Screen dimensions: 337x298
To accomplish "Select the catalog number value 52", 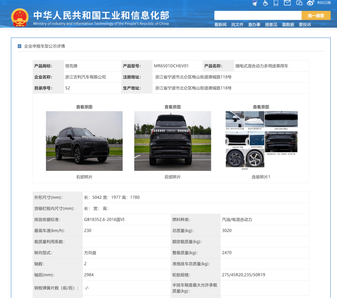I will pyautogui.click(x=67, y=88).
